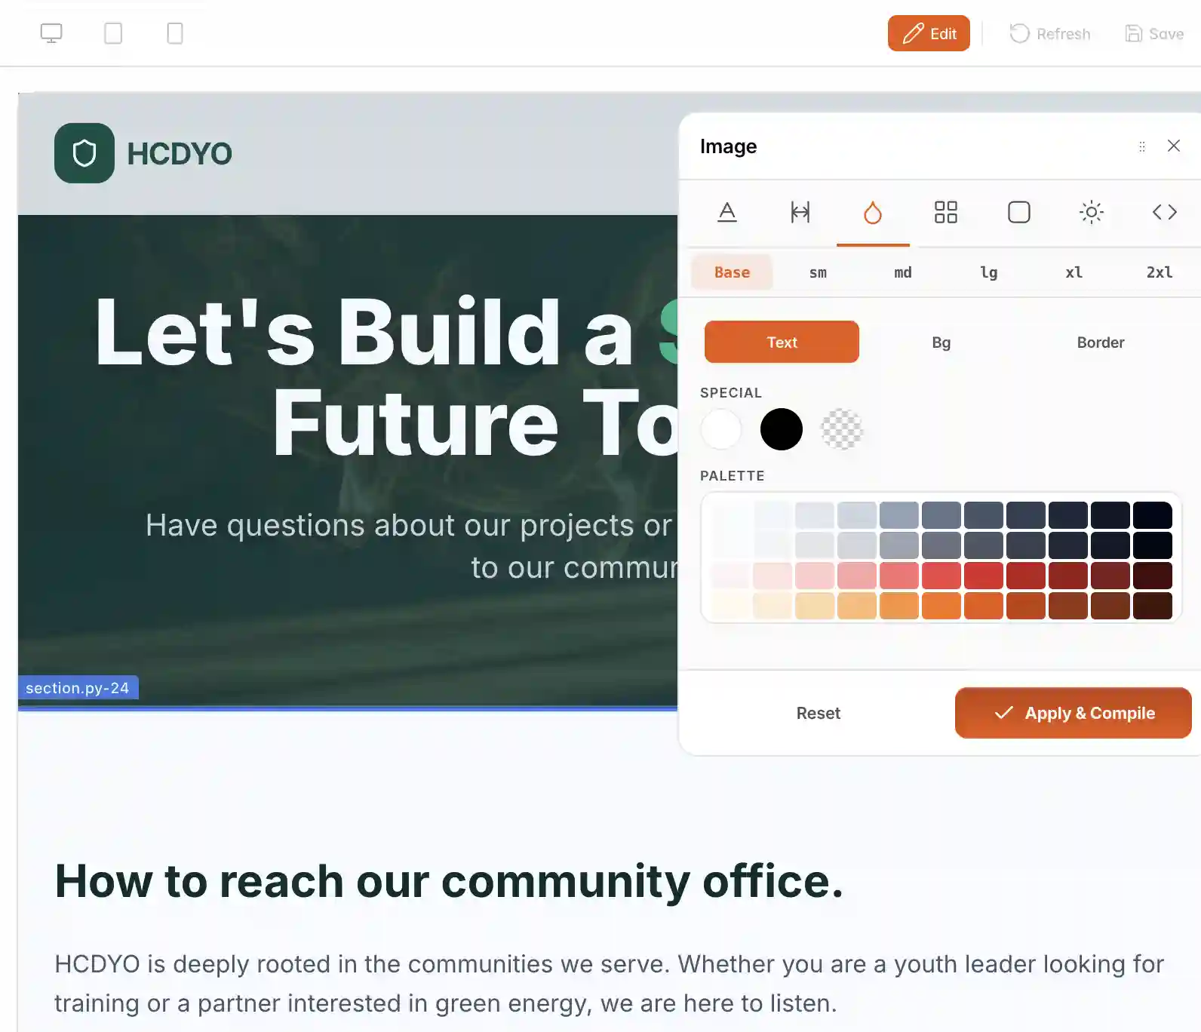Click the HCDYO shield logo icon

84,153
